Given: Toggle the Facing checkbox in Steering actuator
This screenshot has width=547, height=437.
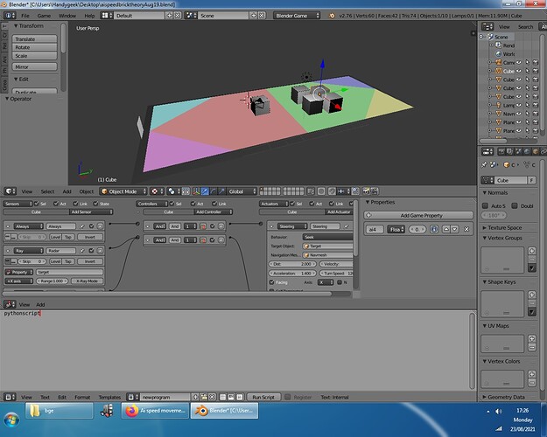Looking at the screenshot, I should (x=272, y=282).
